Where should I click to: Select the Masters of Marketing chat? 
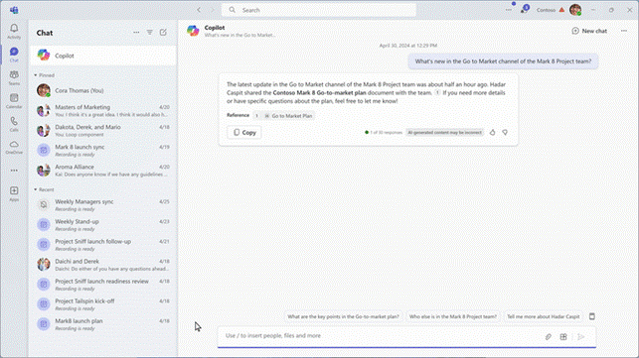[103, 111]
